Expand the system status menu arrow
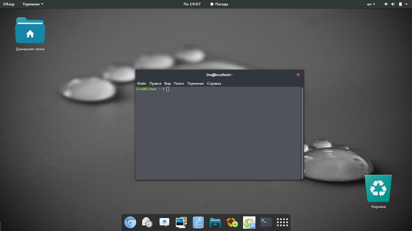Image resolution: width=412 pixels, height=231 pixels. point(406,4)
